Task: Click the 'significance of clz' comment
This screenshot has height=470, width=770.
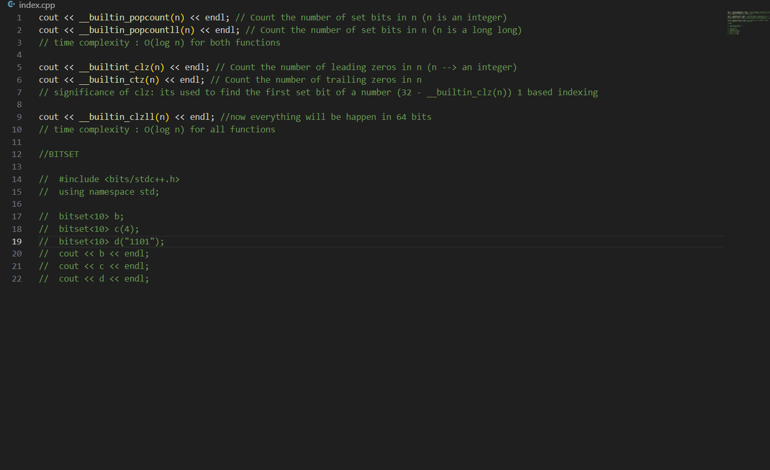Action: pyautogui.click(x=318, y=92)
